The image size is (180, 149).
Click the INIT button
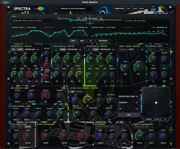click(x=129, y=9)
